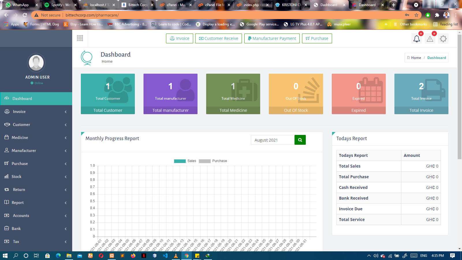
Task: Expand the Stock sidebar section
Action: click(x=36, y=177)
